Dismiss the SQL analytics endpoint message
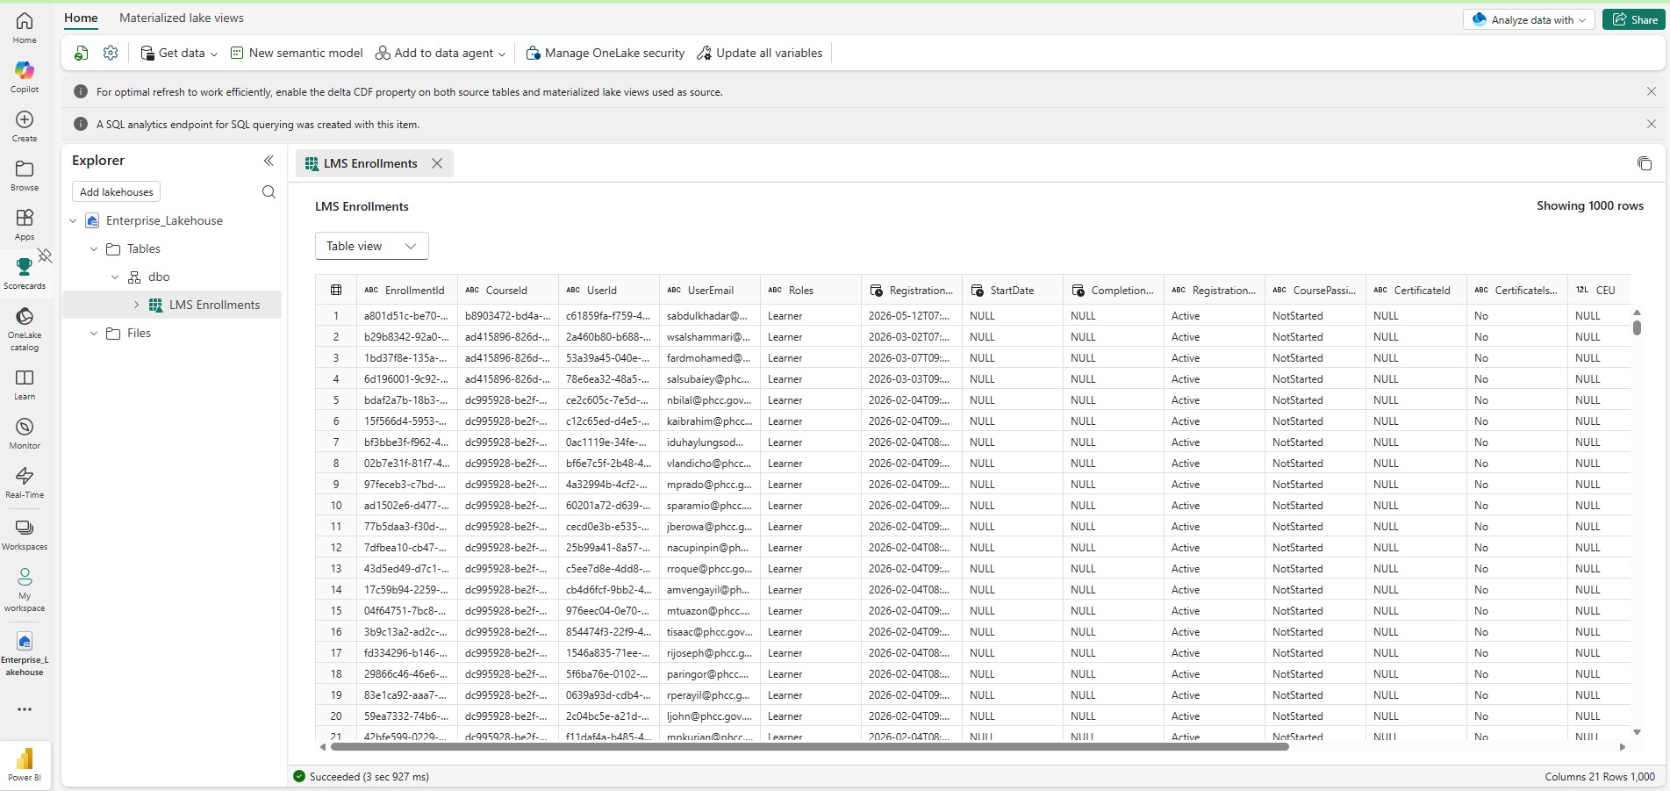This screenshot has height=791, width=1670. pyautogui.click(x=1652, y=125)
